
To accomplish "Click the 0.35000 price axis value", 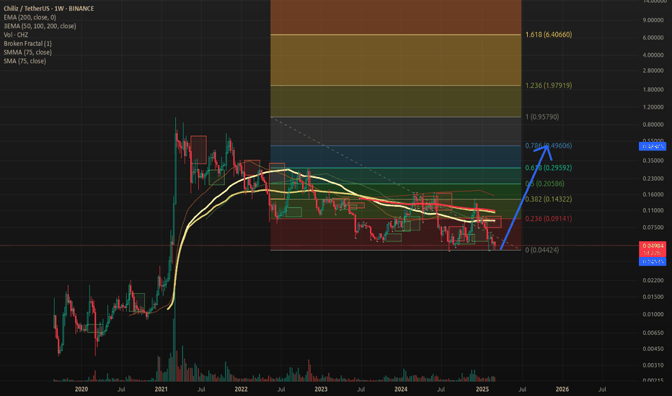I will [653, 161].
